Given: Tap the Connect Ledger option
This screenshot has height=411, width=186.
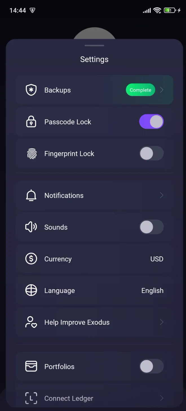Looking at the screenshot, I should (x=94, y=398).
